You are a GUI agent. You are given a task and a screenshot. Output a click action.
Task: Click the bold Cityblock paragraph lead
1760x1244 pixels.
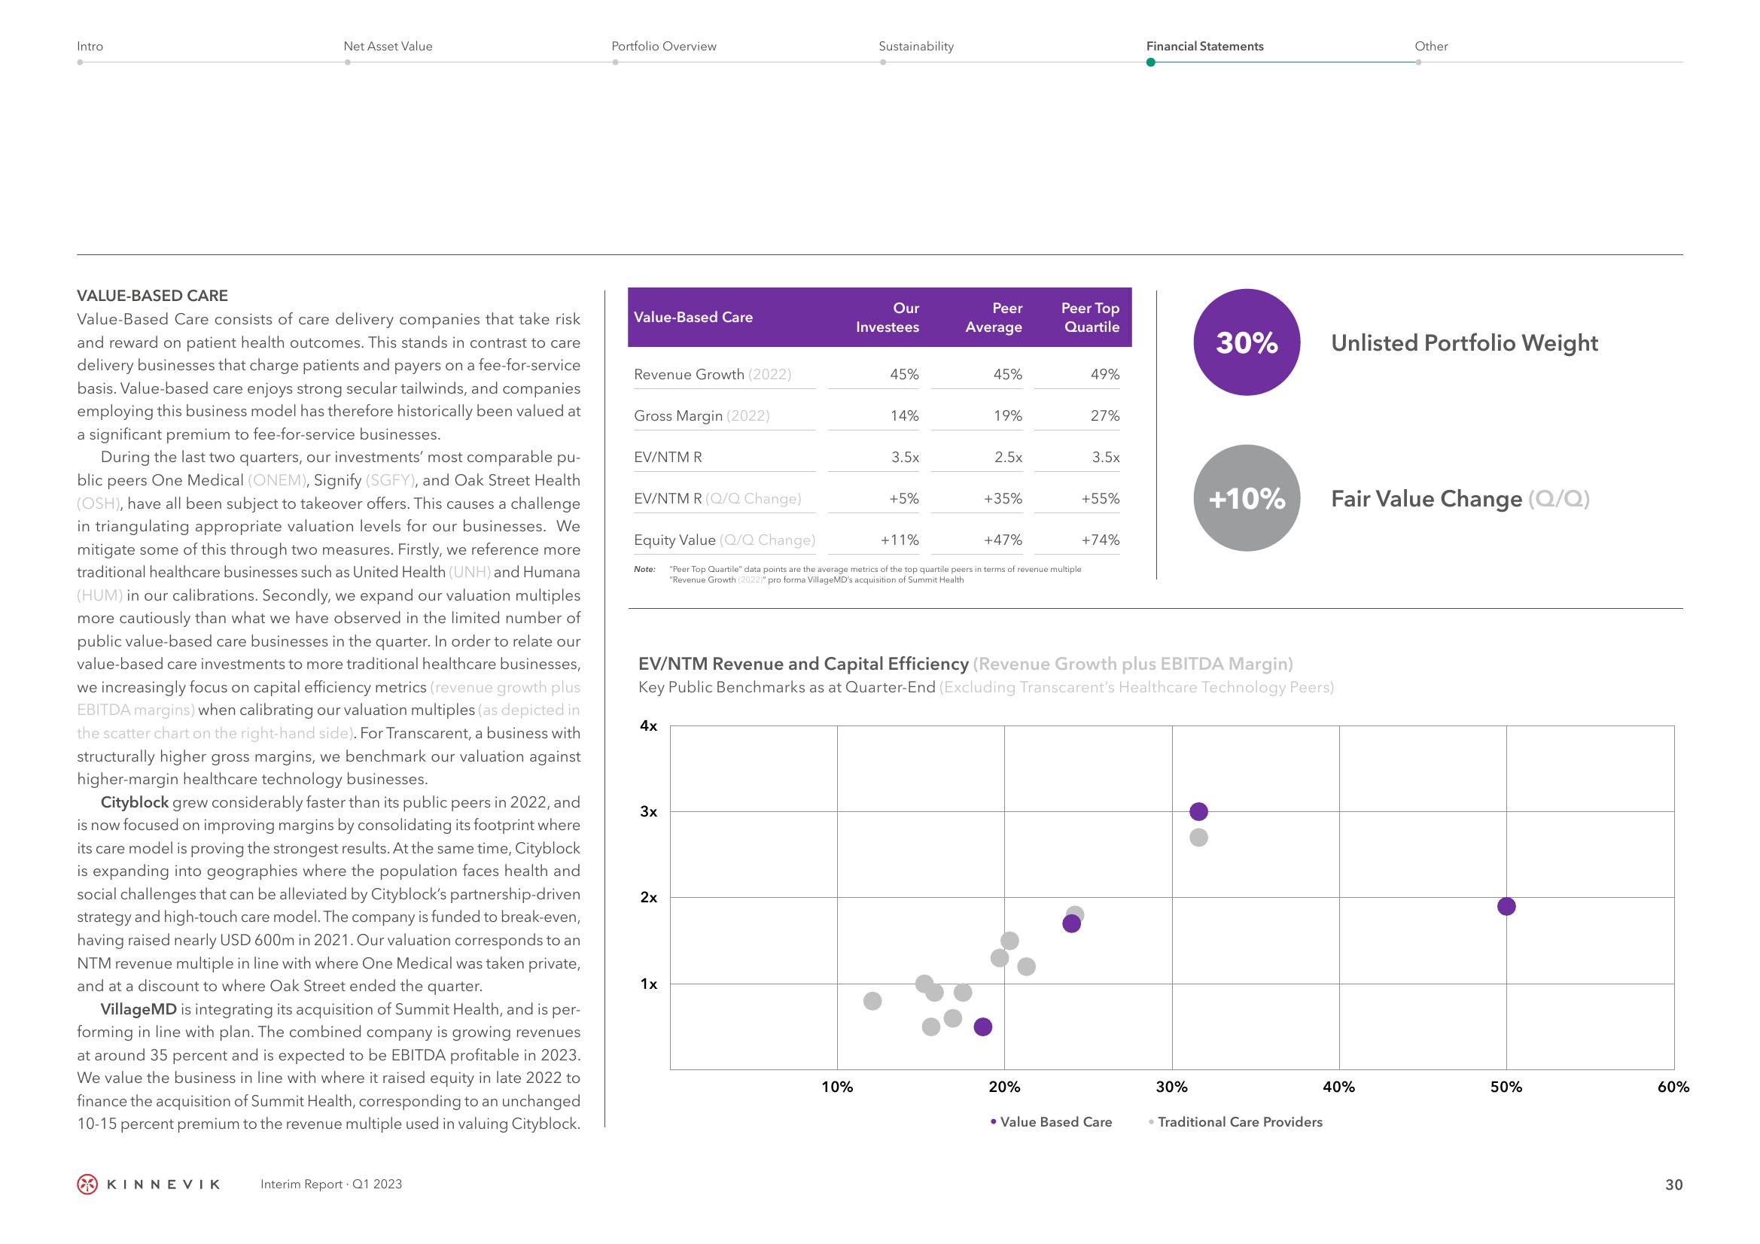pyautogui.click(x=135, y=802)
